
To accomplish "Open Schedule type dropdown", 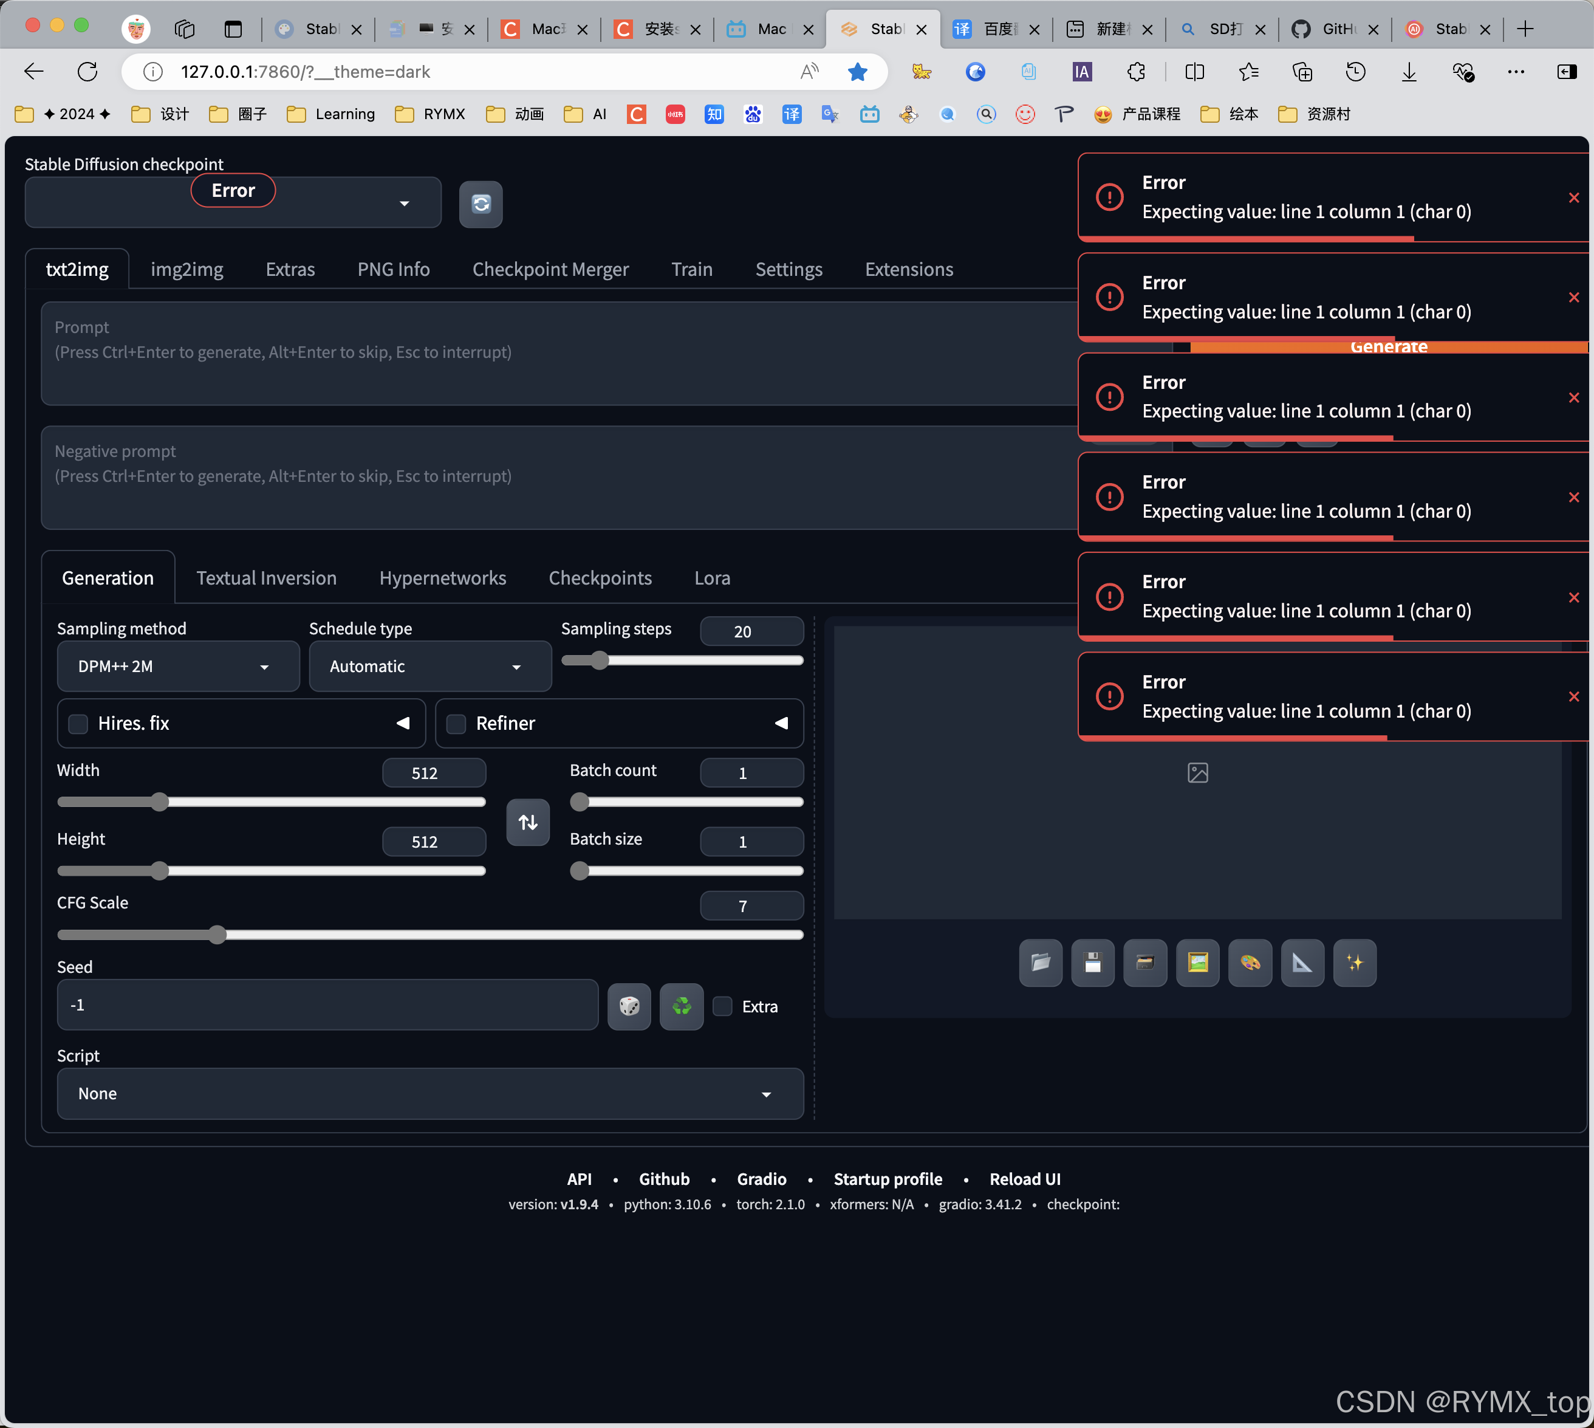I will (430, 666).
